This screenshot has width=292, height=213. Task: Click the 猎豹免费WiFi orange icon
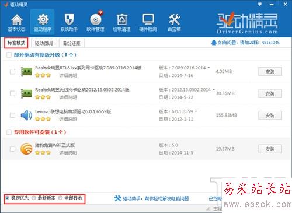26,149
